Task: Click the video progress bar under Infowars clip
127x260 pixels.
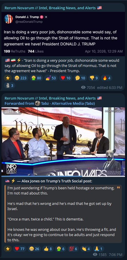Action: tap(63, 176)
